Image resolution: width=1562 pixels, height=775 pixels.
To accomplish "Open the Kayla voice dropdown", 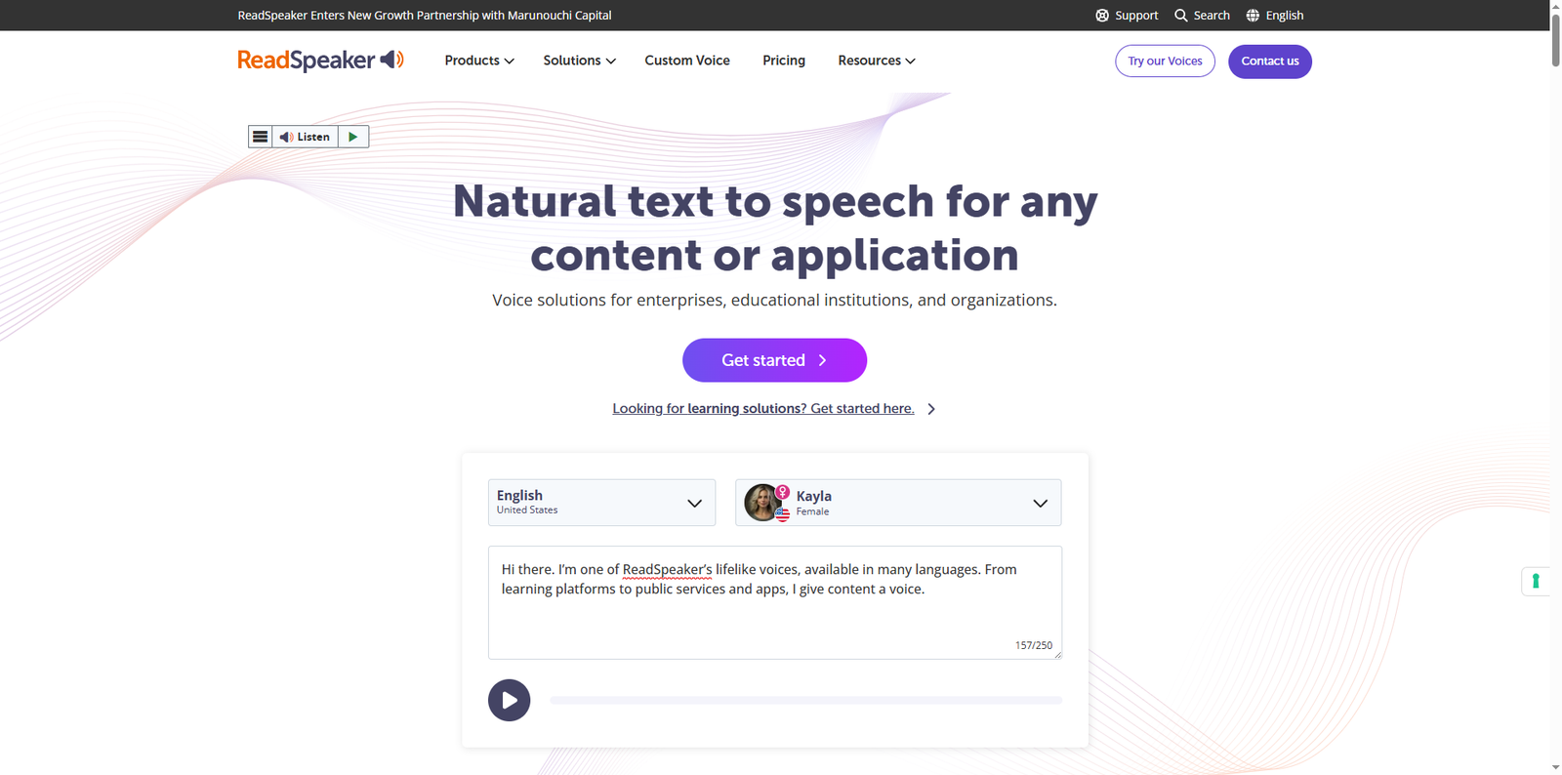I will tap(898, 503).
